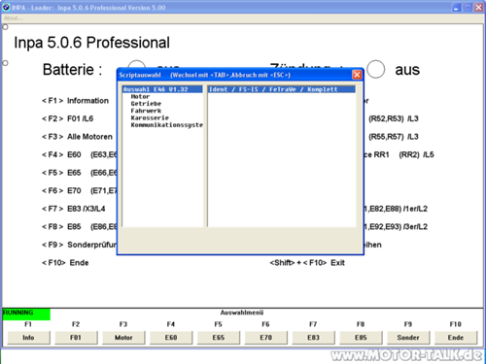Open the About... menu

click(14, 18)
